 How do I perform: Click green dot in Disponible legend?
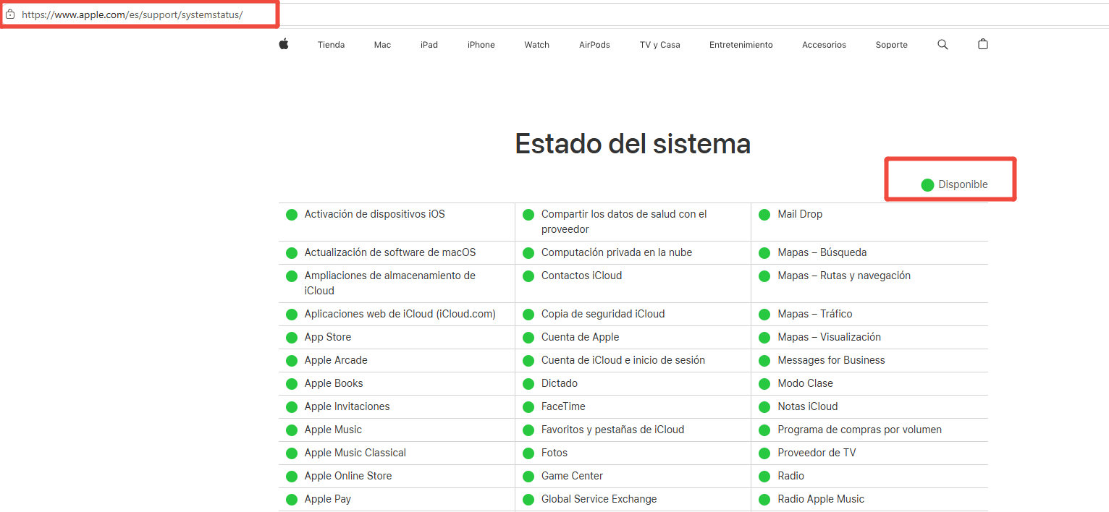pos(927,185)
